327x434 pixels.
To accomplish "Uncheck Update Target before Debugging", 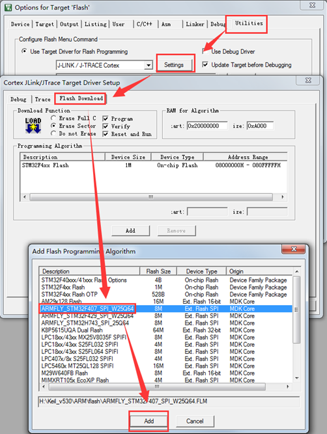I will (x=205, y=65).
